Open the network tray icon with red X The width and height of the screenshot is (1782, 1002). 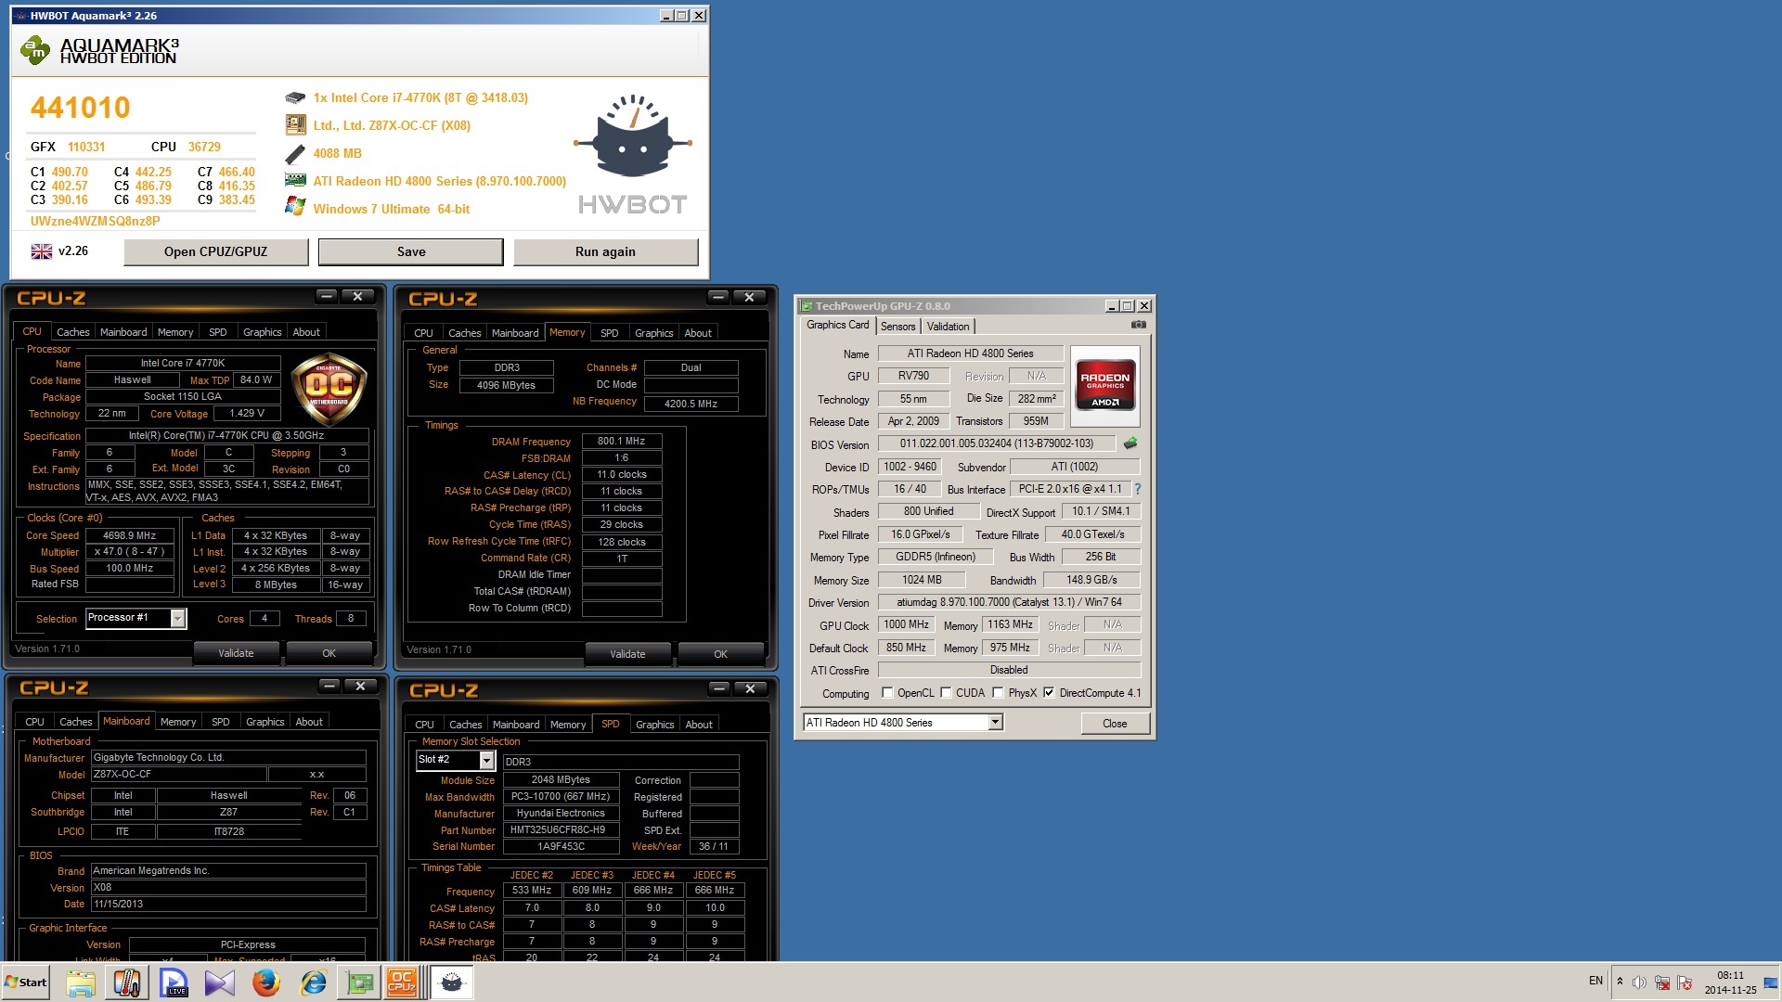pos(1662,983)
